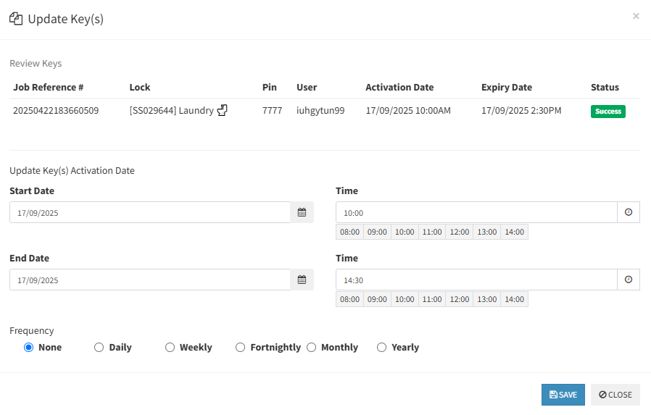Select the Daily frequency option
The image size is (651, 415).
pos(99,348)
